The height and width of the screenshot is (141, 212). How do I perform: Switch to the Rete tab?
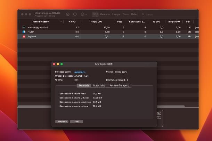(134, 14)
